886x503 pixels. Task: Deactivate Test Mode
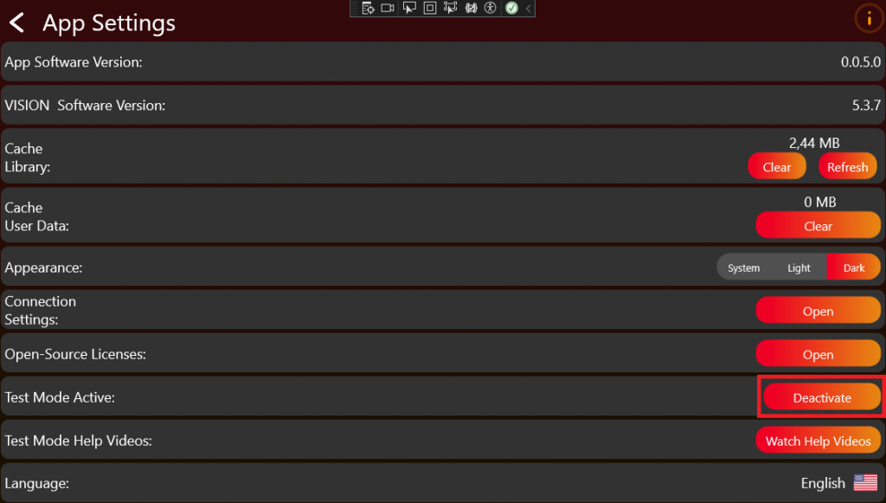pos(821,397)
